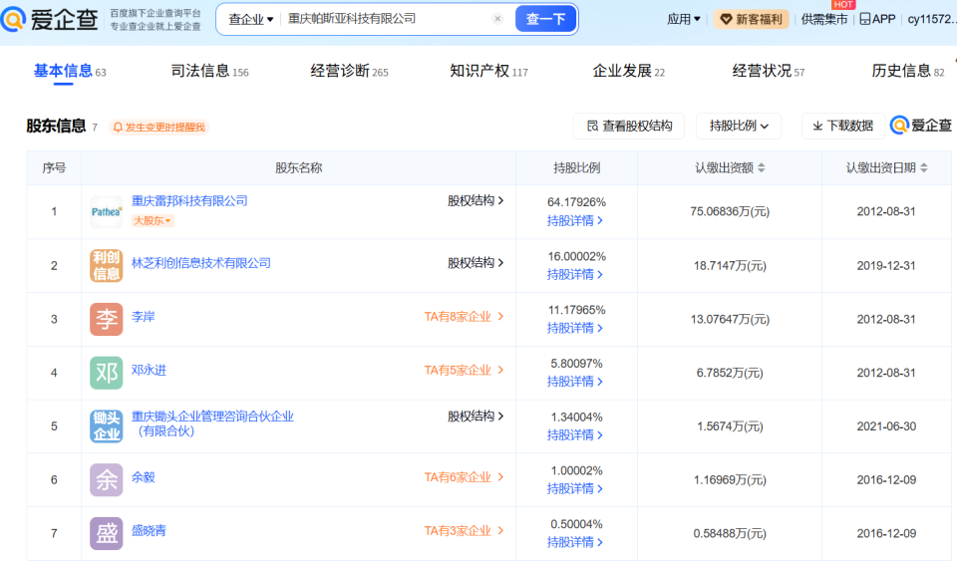The image size is (957, 562).
Task: Expand TA有8家企业 for 李岸
Action: click(x=464, y=317)
